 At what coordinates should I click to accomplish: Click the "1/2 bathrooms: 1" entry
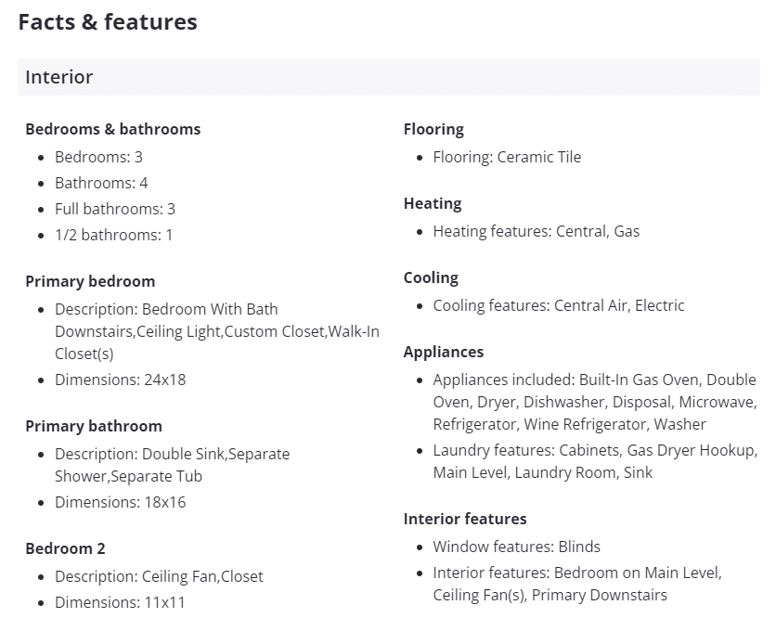[x=113, y=235]
